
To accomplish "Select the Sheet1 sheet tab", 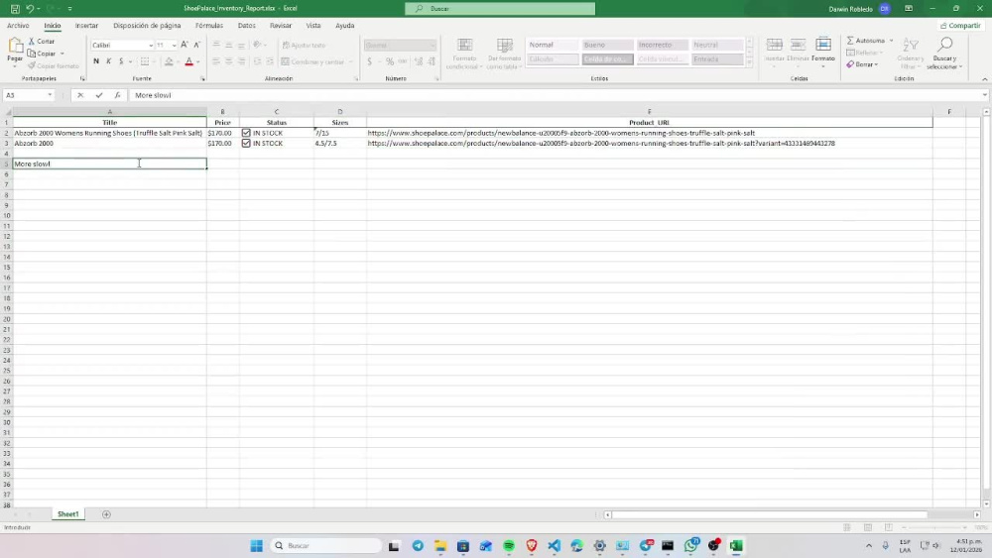I will click(x=67, y=514).
